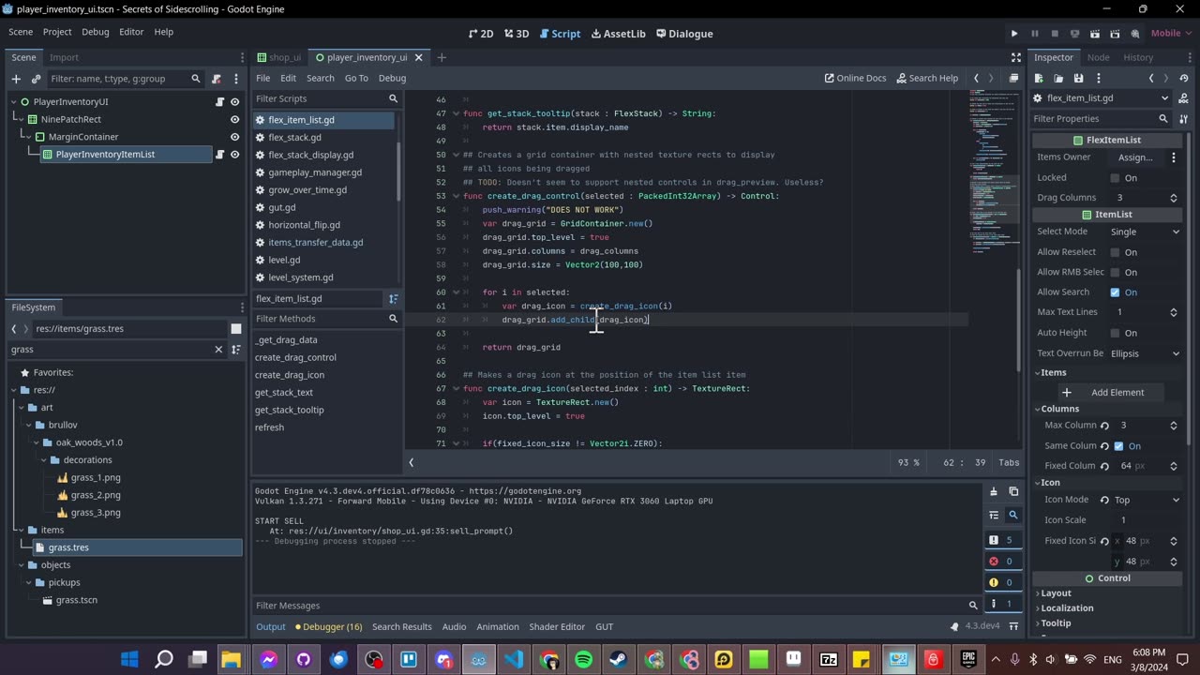Viewport: 1200px width, 675px height.
Task: Revert Icon Mode property to default
Action: [x=1104, y=500]
